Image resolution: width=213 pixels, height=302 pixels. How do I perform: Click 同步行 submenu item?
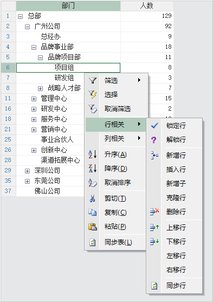pyautogui.click(x=175, y=286)
